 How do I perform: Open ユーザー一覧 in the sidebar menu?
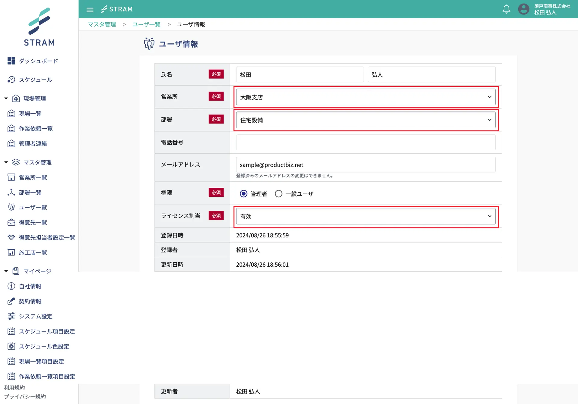(x=33, y=207)
